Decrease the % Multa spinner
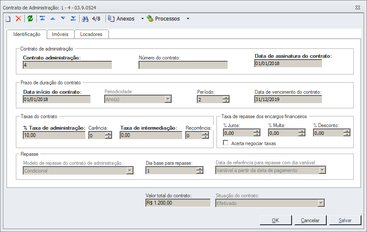The height and width of the screenshot is (232, 367). click(x=302, y=134)
